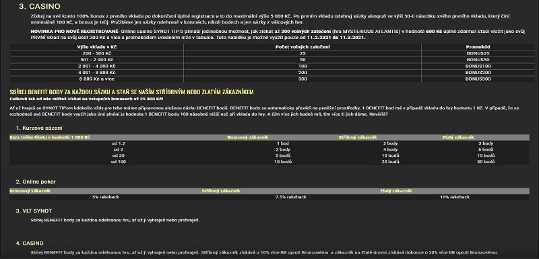Select the "od 20" odds row label
Screen dimensions: 539x259
(x=119, y=156)
